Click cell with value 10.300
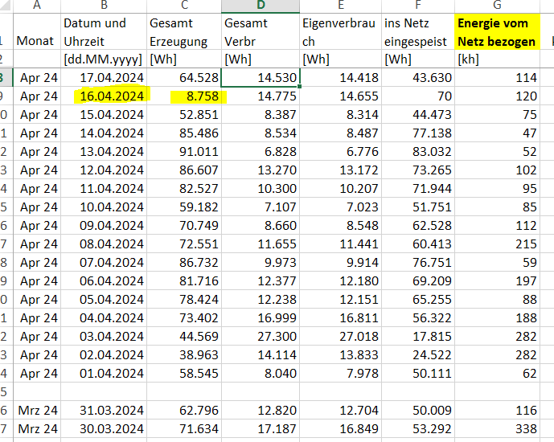The width and height of the screenshot is (554, 442). pos(261,189)
